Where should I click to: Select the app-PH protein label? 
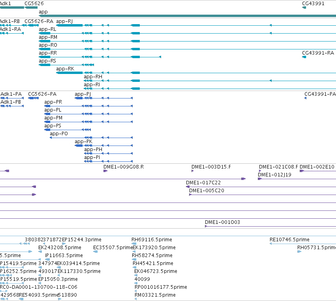[93, 150]
